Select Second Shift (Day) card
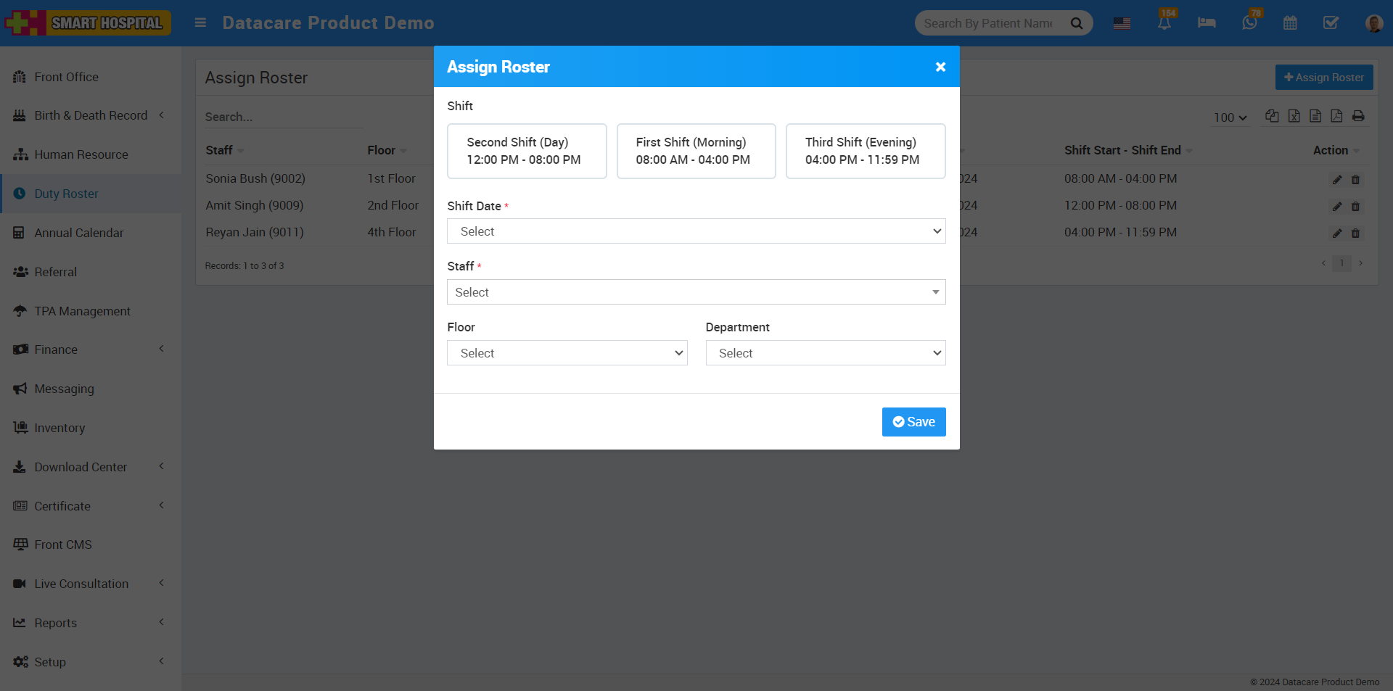 point(527,151)
